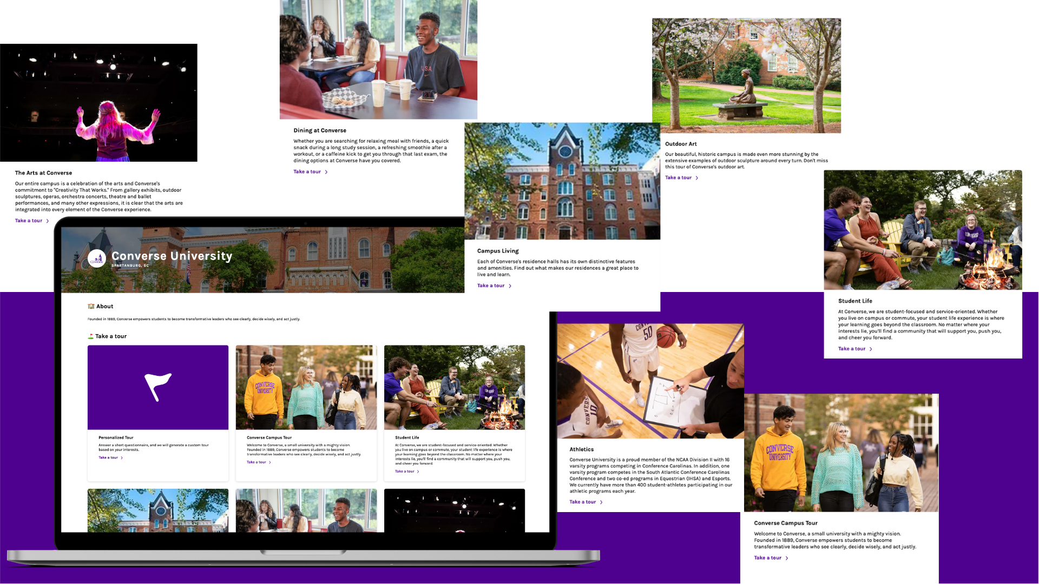
Task: Click 'SPARTANBURG, SC' subtitle in banner
Action: pyautogui.click(x=130, y=266)
